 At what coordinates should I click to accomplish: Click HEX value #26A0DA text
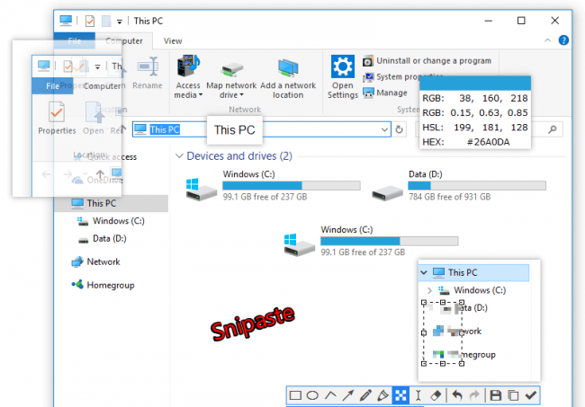(488, 142)
